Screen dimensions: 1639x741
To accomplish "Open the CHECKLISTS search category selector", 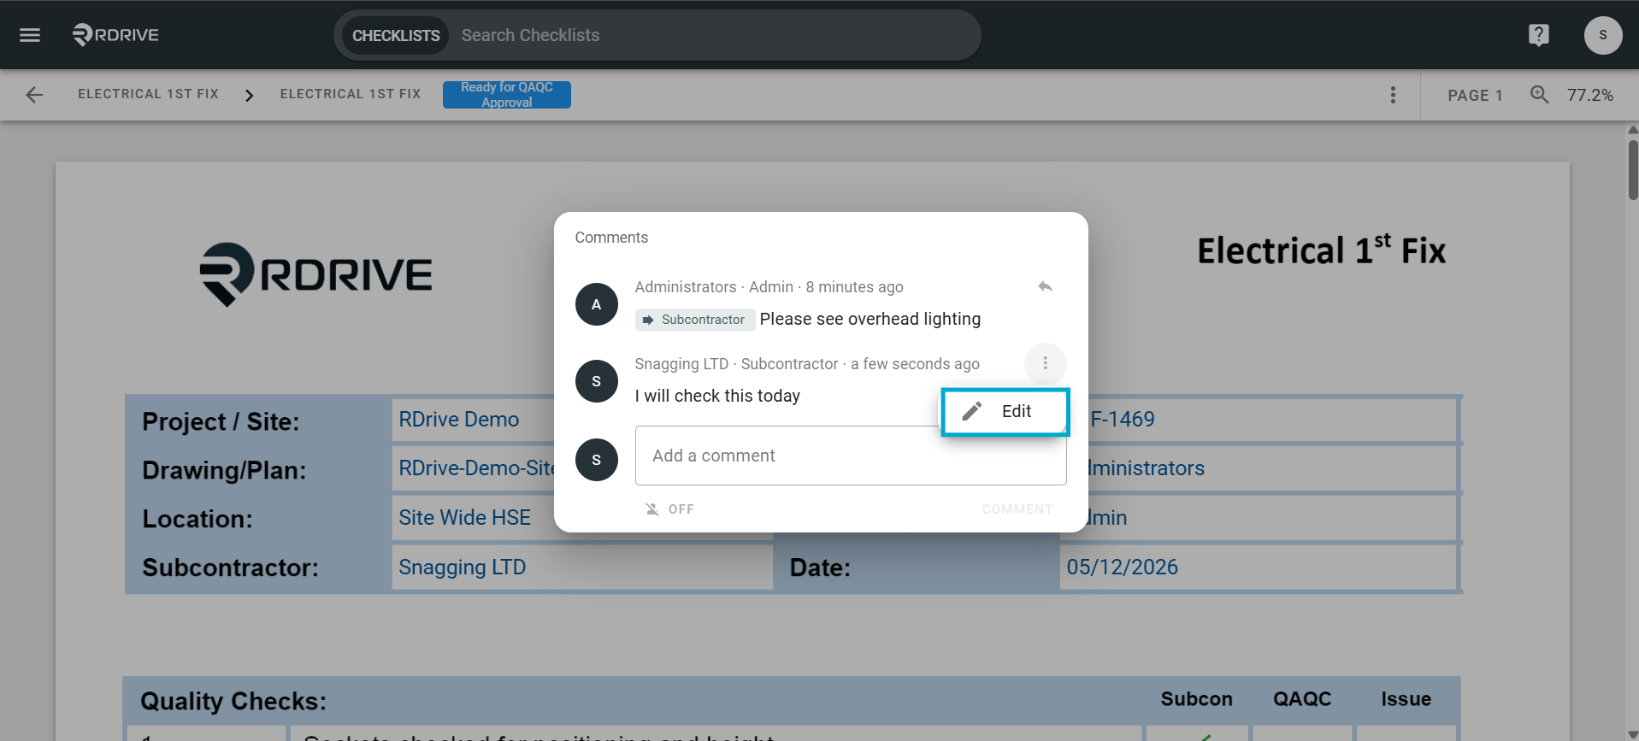I will coord(396,35).
